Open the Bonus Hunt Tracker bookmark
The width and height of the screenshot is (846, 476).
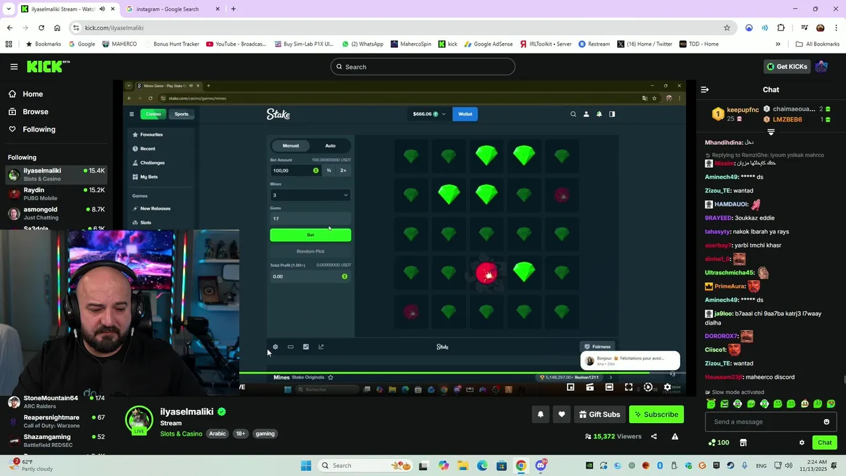click(171, 44)
